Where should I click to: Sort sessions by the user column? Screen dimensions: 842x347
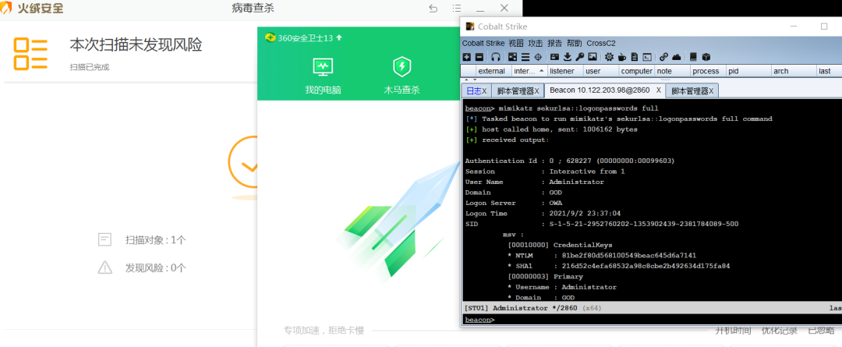point(600,71)
